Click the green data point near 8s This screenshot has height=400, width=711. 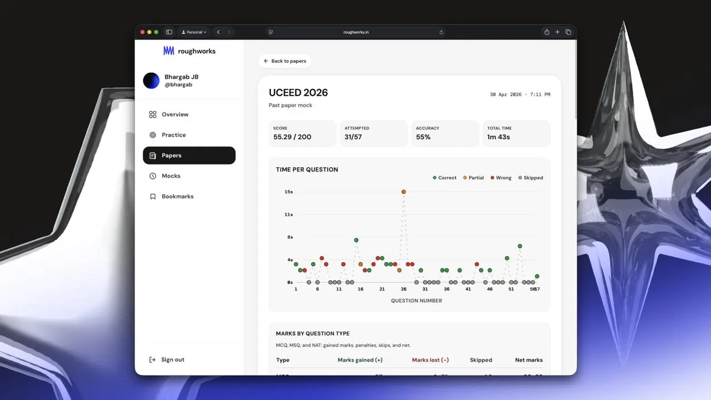(x=356, y=240)
